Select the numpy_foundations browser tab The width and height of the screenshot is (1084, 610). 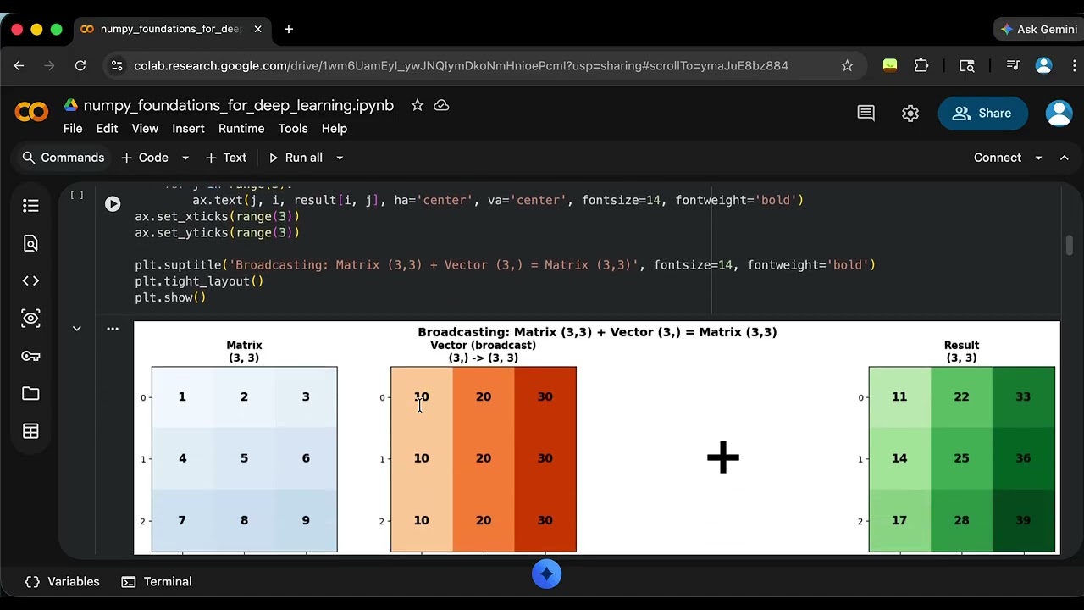coord(172,29)
